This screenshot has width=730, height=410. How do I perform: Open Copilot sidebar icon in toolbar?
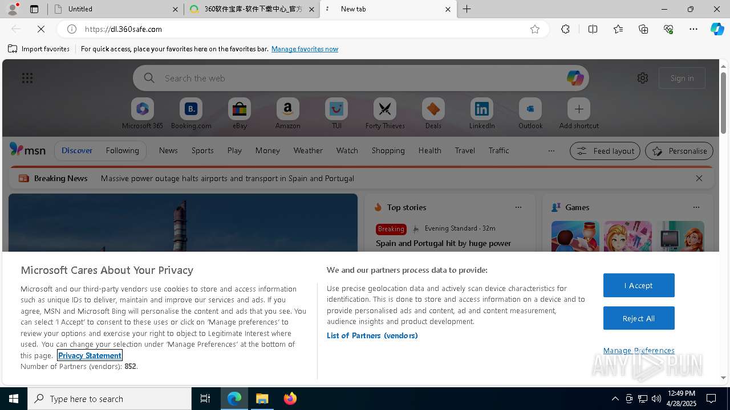coord(717,29)
